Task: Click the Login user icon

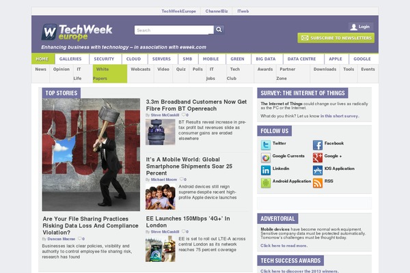Action: [x=353, y=27]
